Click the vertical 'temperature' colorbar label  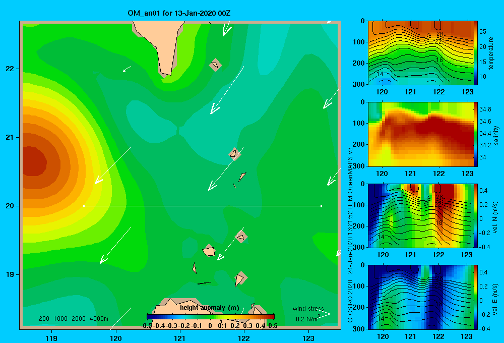[490, 53]
